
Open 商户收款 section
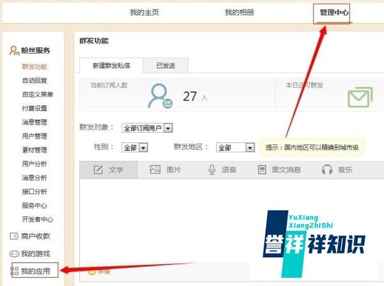tap(35, 236)
